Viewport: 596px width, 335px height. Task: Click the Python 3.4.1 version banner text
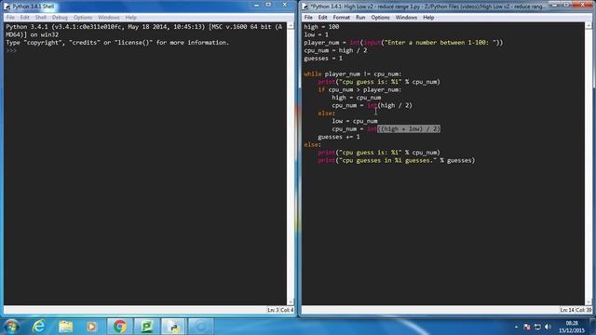(144, 31)
